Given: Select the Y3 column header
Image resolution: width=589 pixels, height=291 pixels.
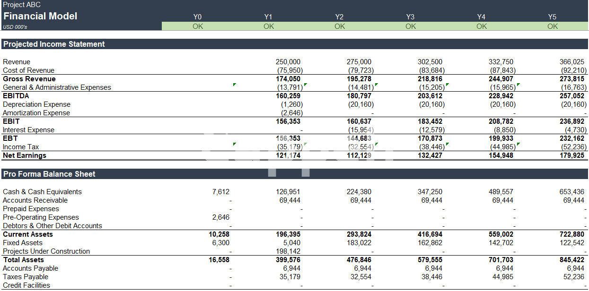Looking at the screenshot, I should [x=410, y=17].
